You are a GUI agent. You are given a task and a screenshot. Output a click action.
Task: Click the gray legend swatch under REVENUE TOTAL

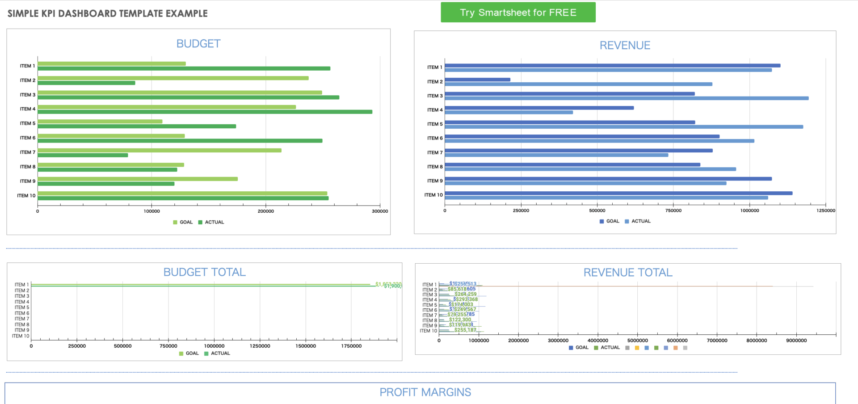pos(627,348)
